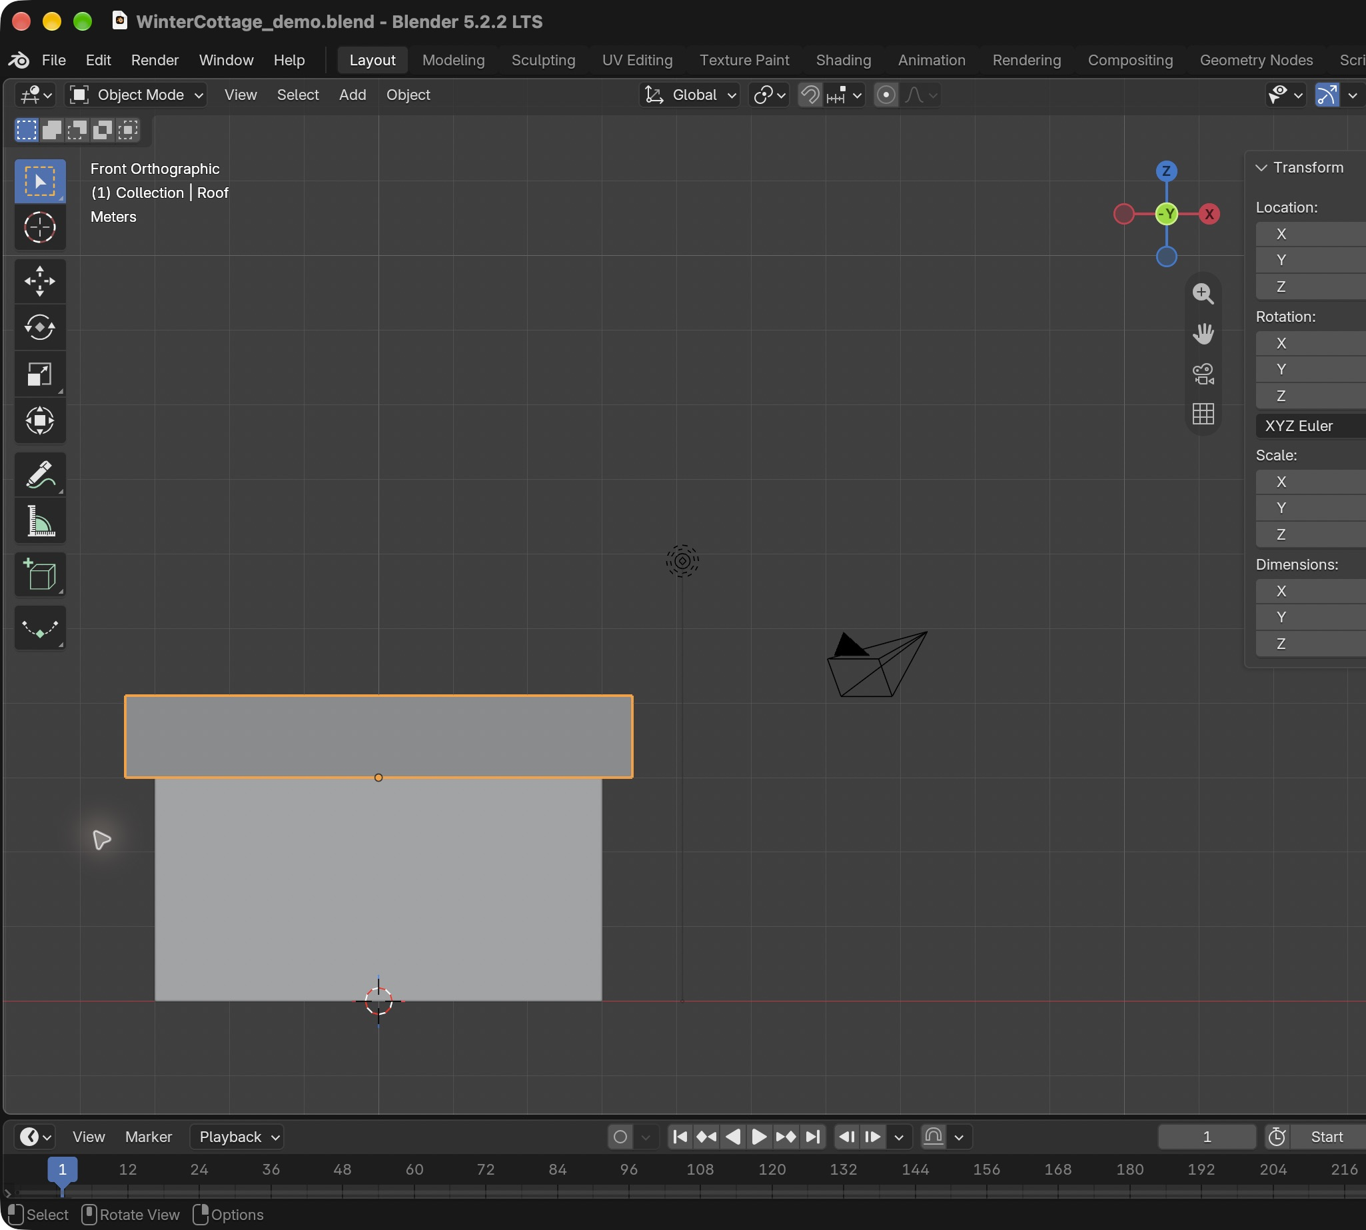Toggle camera view icon
Viewport: 1366px width, 1230px height.
point(1203,374)
